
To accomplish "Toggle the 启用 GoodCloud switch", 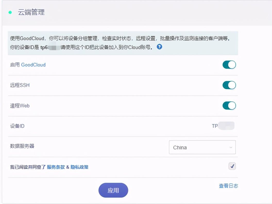I will (x=229, y=65).
